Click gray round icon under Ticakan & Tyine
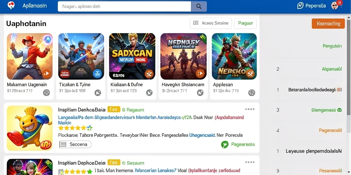Viewport: 351px width, 175px height. coord(98,92)
